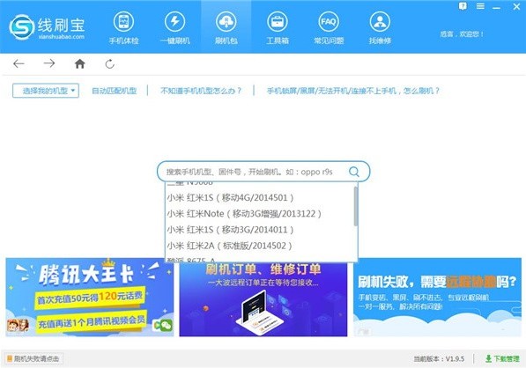
Task: Select 小米 红米1S (移动4G/2014501)
Action: click(260, 198)
